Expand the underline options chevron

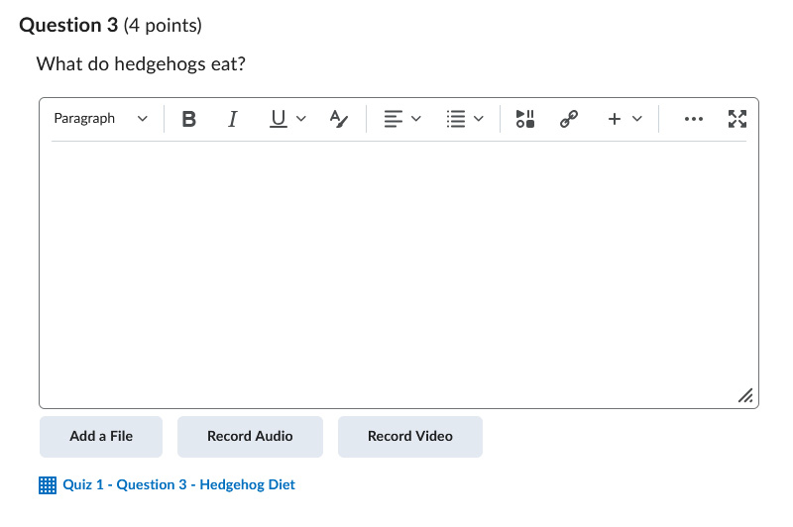point(301,119)
